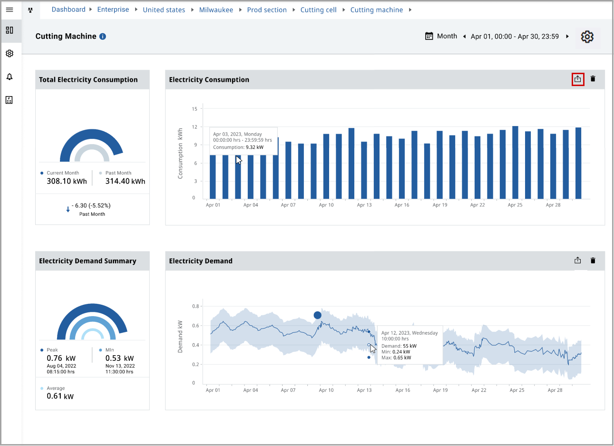Open the Milwaukee breadcrumb link
614x446 pixels.
[x=216, y=9]
